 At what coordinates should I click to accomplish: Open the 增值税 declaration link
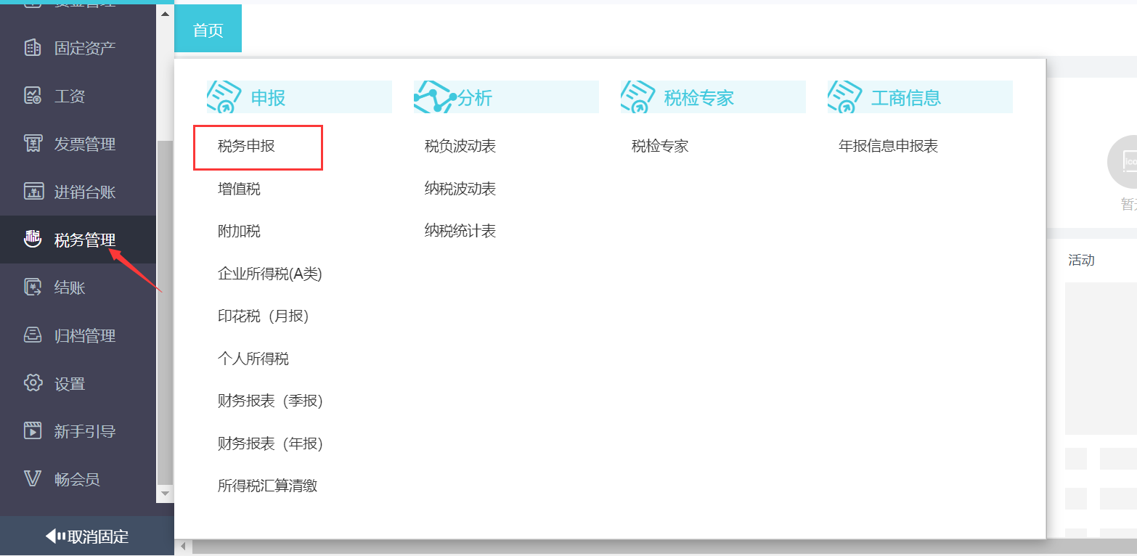tap(239, 189)
